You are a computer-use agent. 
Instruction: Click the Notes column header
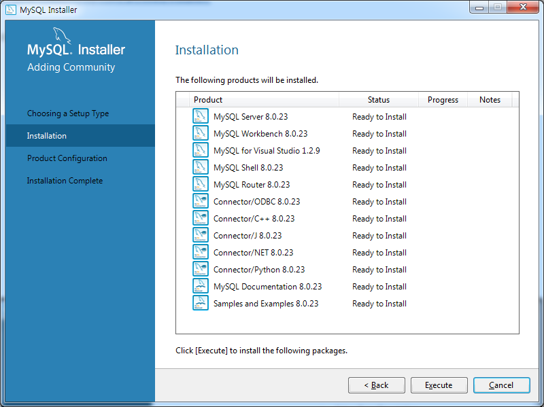490,100
